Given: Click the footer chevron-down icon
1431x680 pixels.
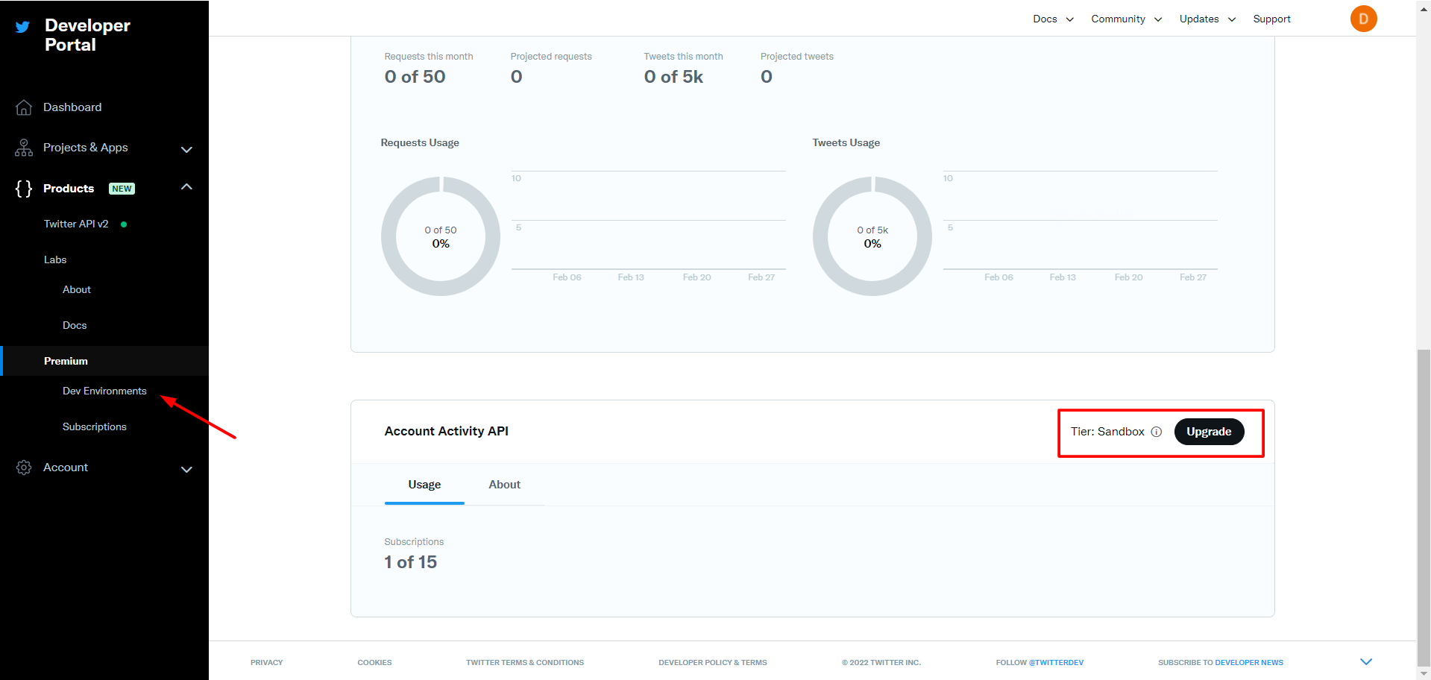Looking at the screenshot, I should click(1366, 661).
